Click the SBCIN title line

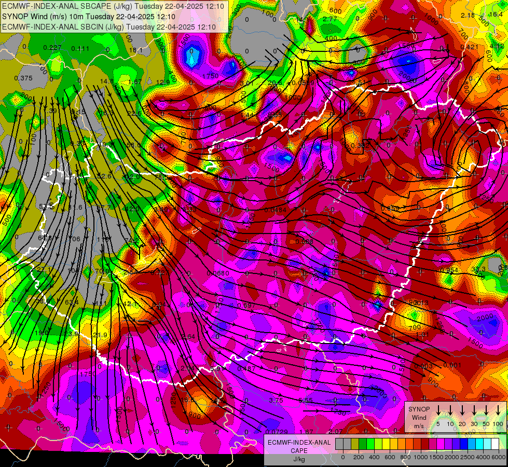109,27
